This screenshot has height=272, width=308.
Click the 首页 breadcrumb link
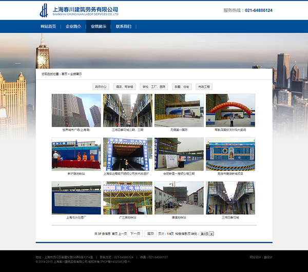64,74
